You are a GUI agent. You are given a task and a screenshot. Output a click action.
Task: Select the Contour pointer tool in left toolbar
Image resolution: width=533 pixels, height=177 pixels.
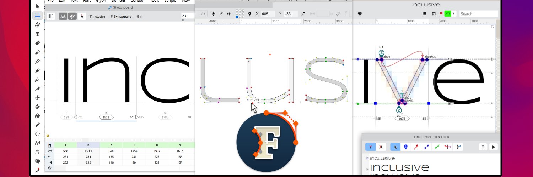[x=37, y=6]
